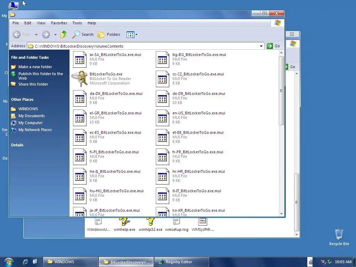The image size is (356, 267).
Task: Open the File menu
Action: coord(16,23)
